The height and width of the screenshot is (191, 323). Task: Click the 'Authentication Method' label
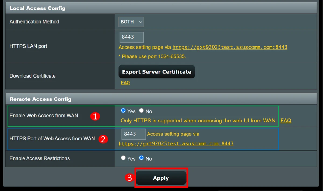tap(34, 22)
